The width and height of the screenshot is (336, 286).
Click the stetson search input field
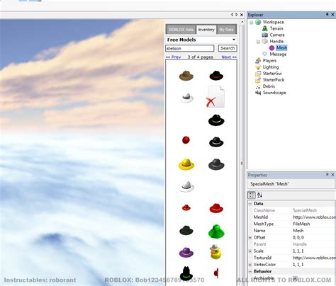[190, 48]
